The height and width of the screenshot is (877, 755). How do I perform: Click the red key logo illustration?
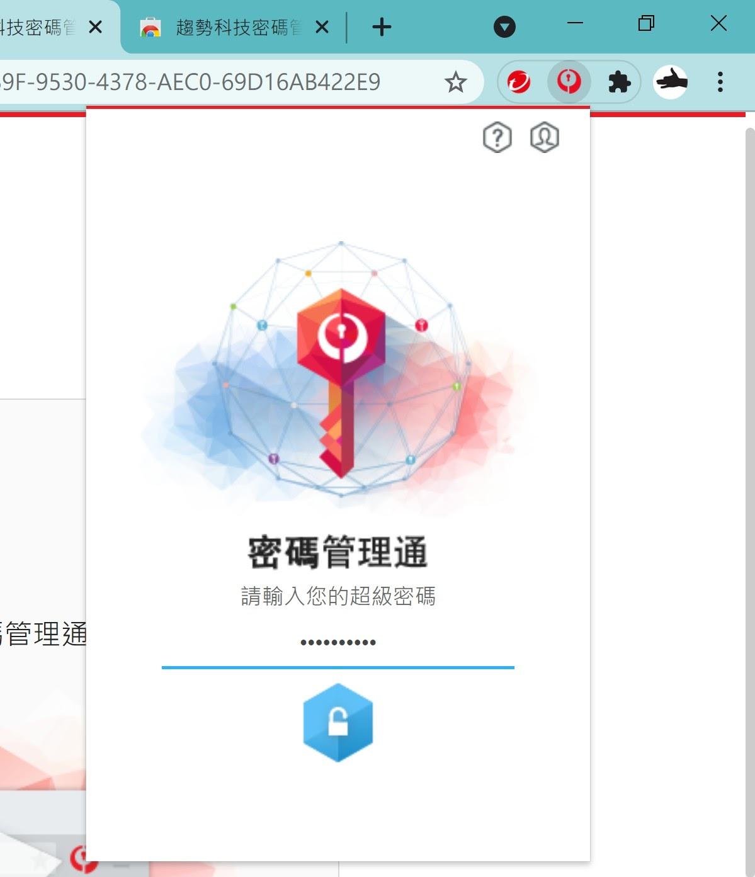point(341,384)
